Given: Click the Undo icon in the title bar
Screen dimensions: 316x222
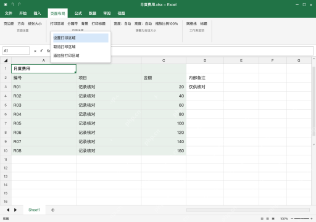Looking at the screenshot, I should [12, 4].
